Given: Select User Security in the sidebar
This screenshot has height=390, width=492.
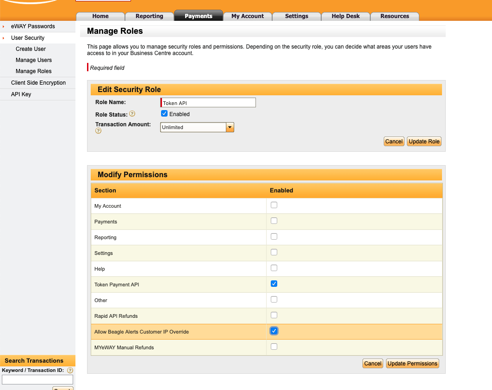Looking at the screenshot, I should click(28, 38).
